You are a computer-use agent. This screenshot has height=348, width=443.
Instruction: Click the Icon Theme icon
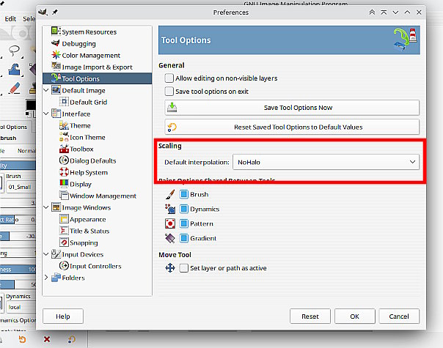pos(64,137)
